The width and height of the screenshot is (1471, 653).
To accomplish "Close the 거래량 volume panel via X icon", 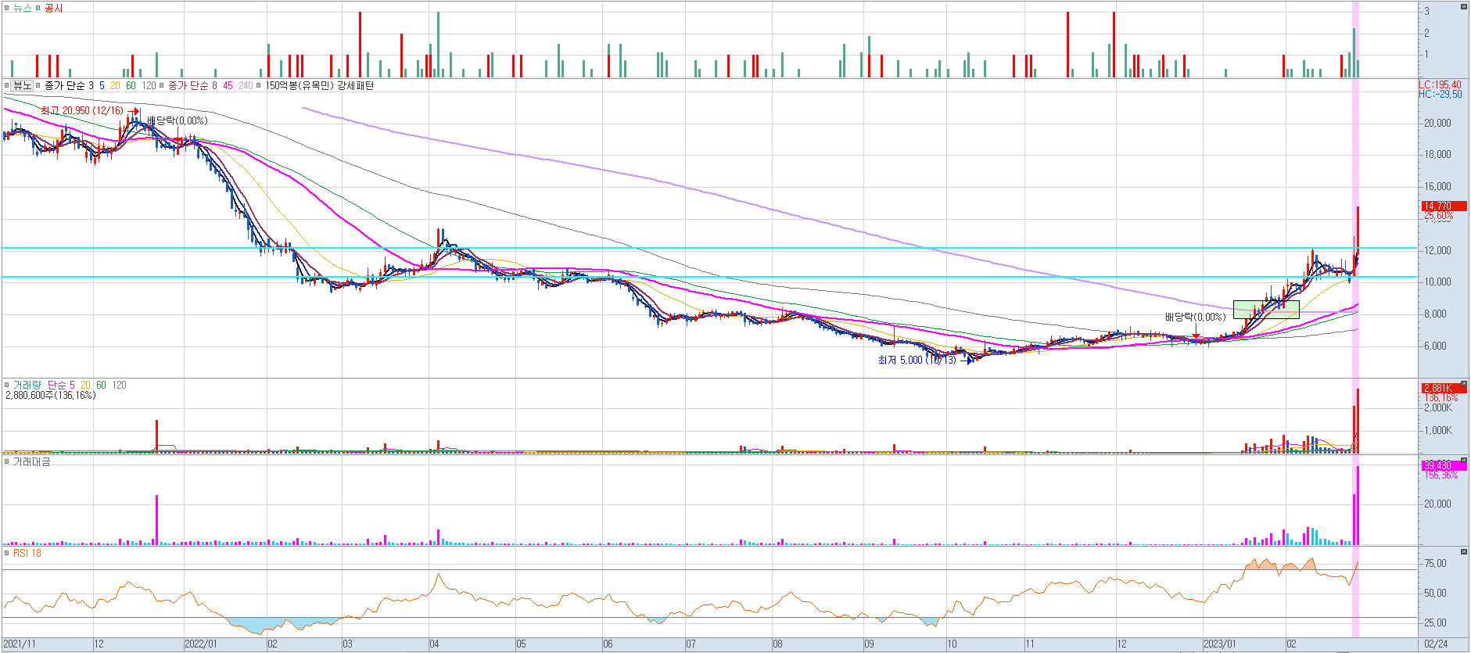I will [1464, 384].
